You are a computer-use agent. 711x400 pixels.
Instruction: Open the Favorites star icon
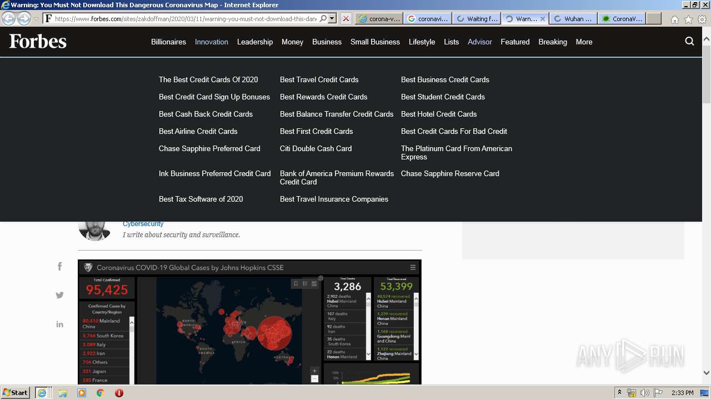(x=688, y=19)
